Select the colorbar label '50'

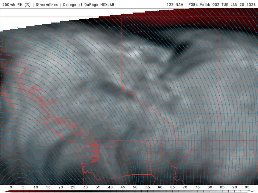click(135, 187)
